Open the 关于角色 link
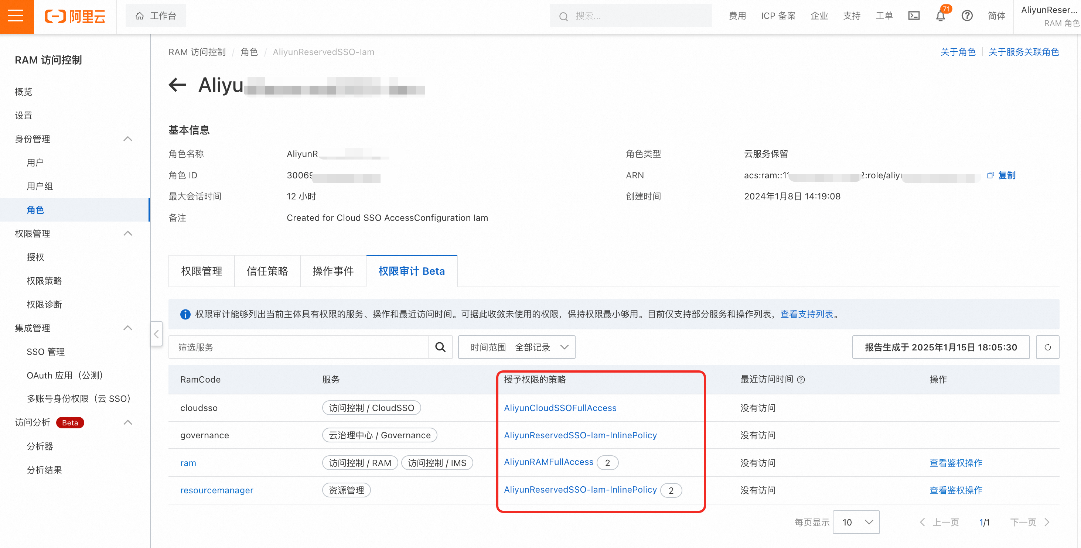The height and width of the screenshot is (548, 1081). (958, 52)
